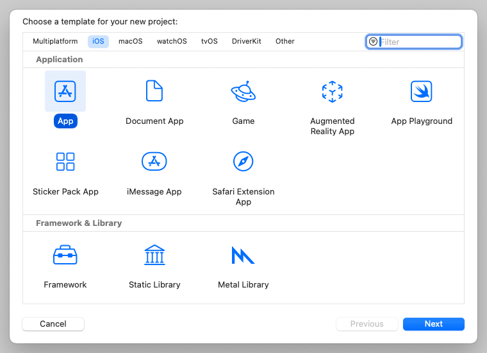
Task: Select the iMessage App bubble icon
Action: click(154, 161)
